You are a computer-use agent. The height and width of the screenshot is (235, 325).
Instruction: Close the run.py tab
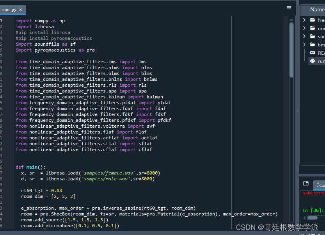click(21, 11)
